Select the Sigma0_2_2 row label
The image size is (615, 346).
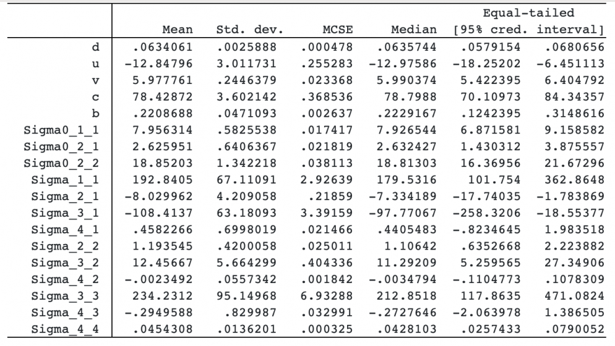pos(61,163)
